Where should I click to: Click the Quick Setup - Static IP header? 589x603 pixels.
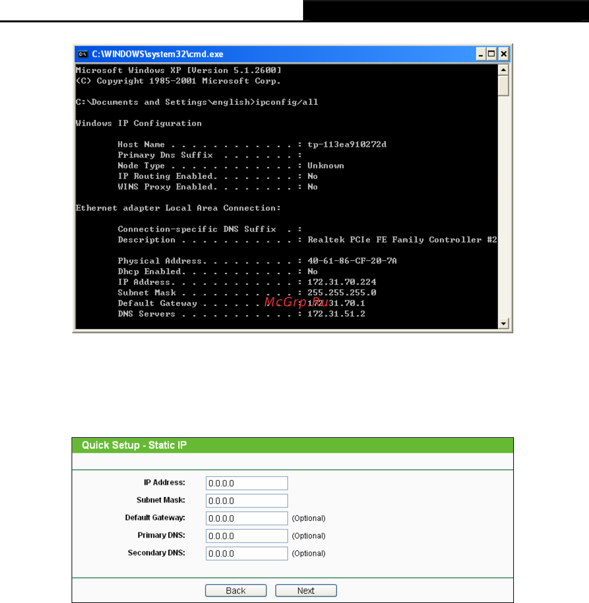tap(134, 445)
